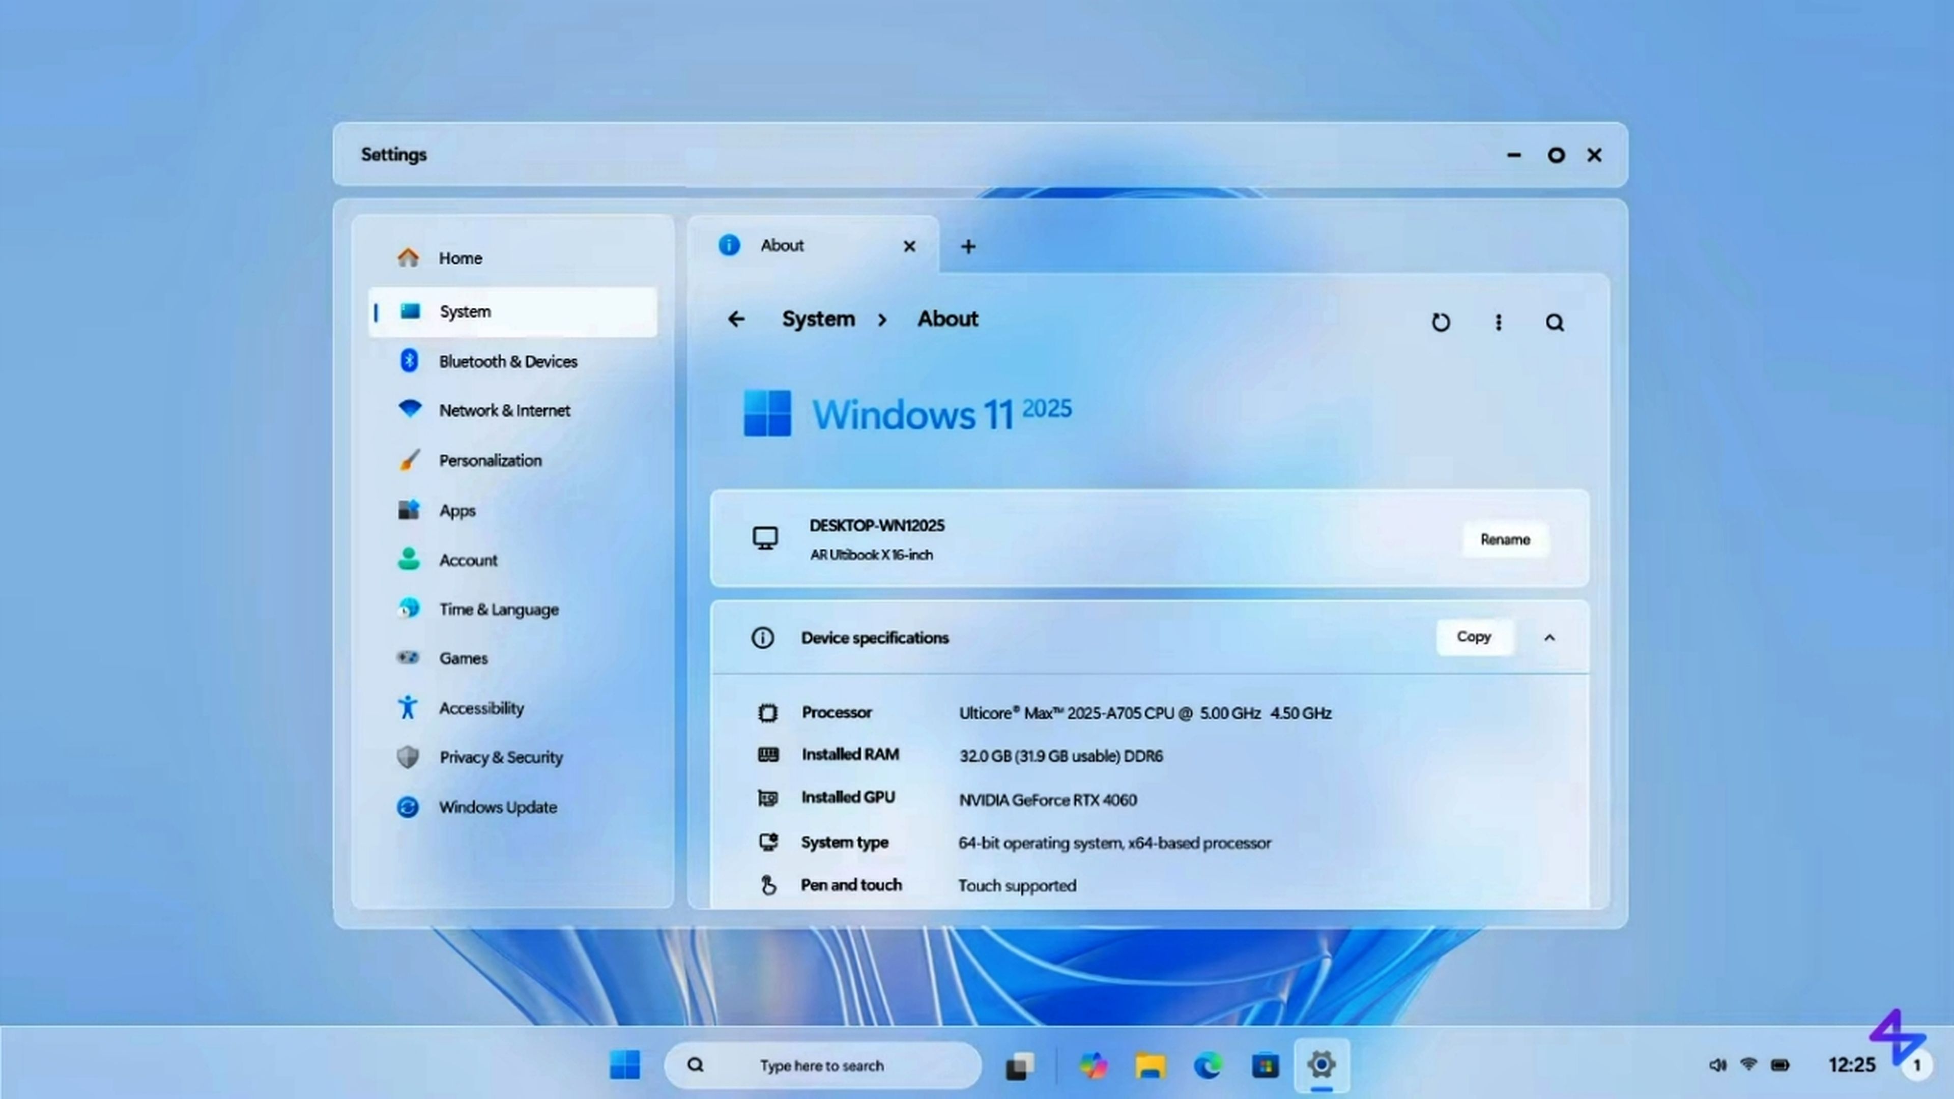Open Network & Internet settings
1954x1099 pixels.
(512, 410)
